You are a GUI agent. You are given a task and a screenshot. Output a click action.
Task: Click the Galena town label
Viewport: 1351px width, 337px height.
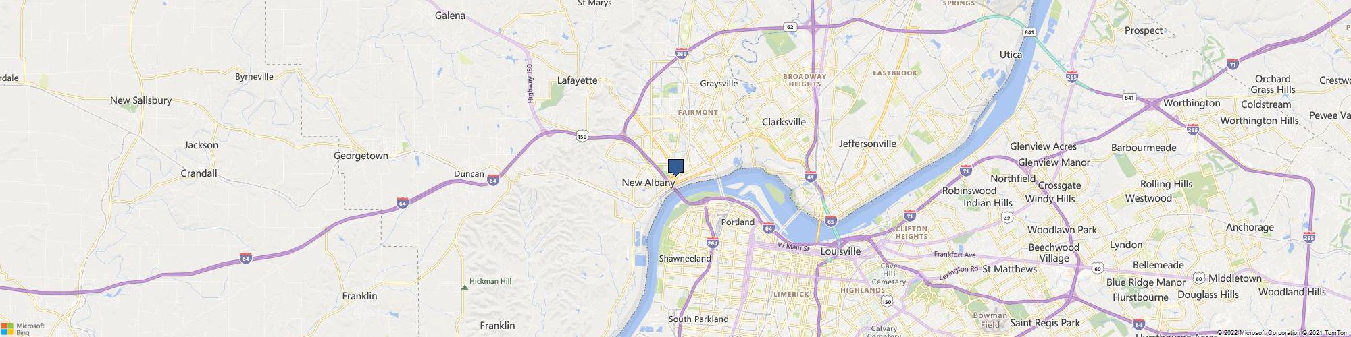(x=451, y=16)
